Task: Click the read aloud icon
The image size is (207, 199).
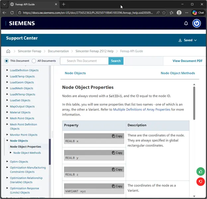Action: coord(158,13)
